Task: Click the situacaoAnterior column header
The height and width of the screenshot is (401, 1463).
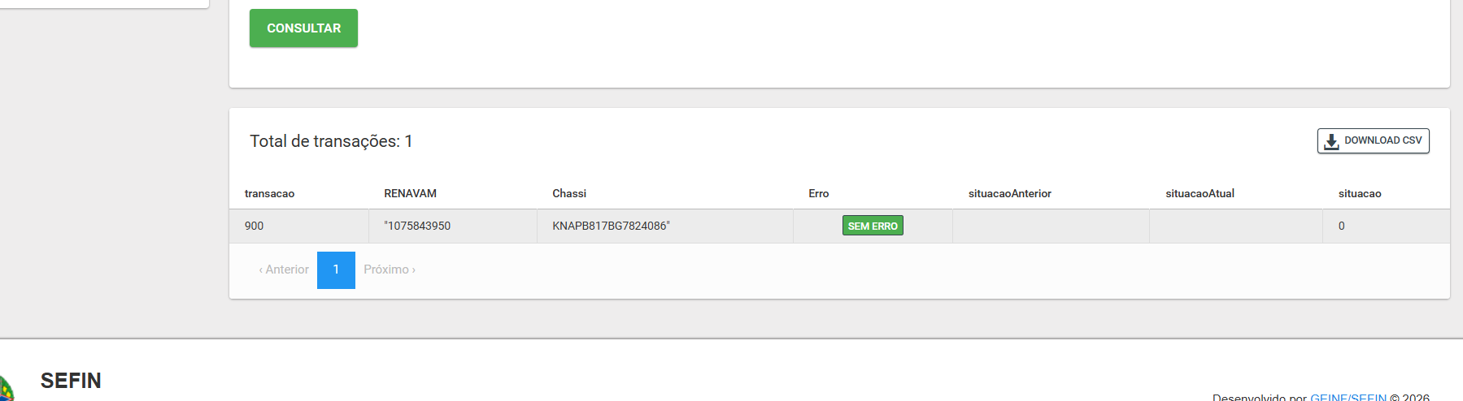Action: coord(1009,193)
